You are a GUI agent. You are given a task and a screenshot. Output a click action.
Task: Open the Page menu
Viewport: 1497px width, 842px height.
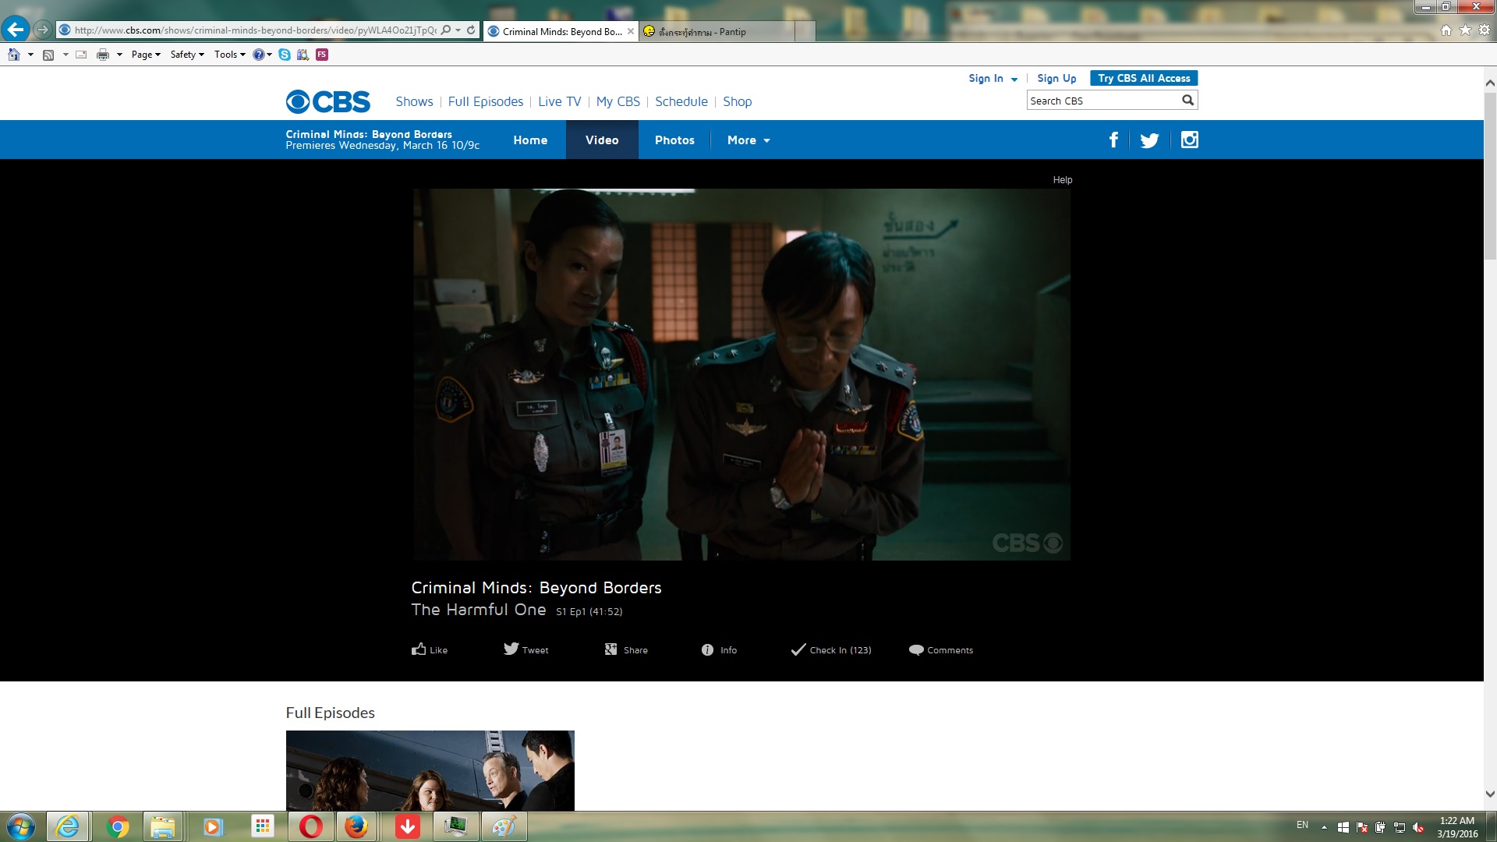[146, 55]
